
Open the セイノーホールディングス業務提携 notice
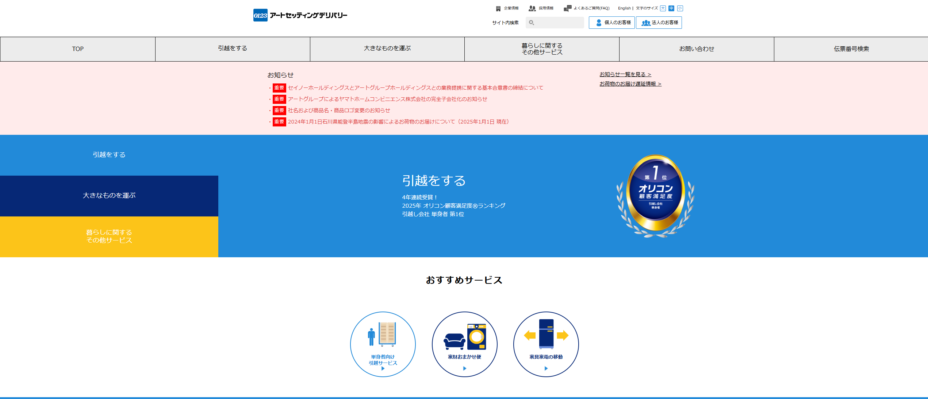[x=415, y=88]
